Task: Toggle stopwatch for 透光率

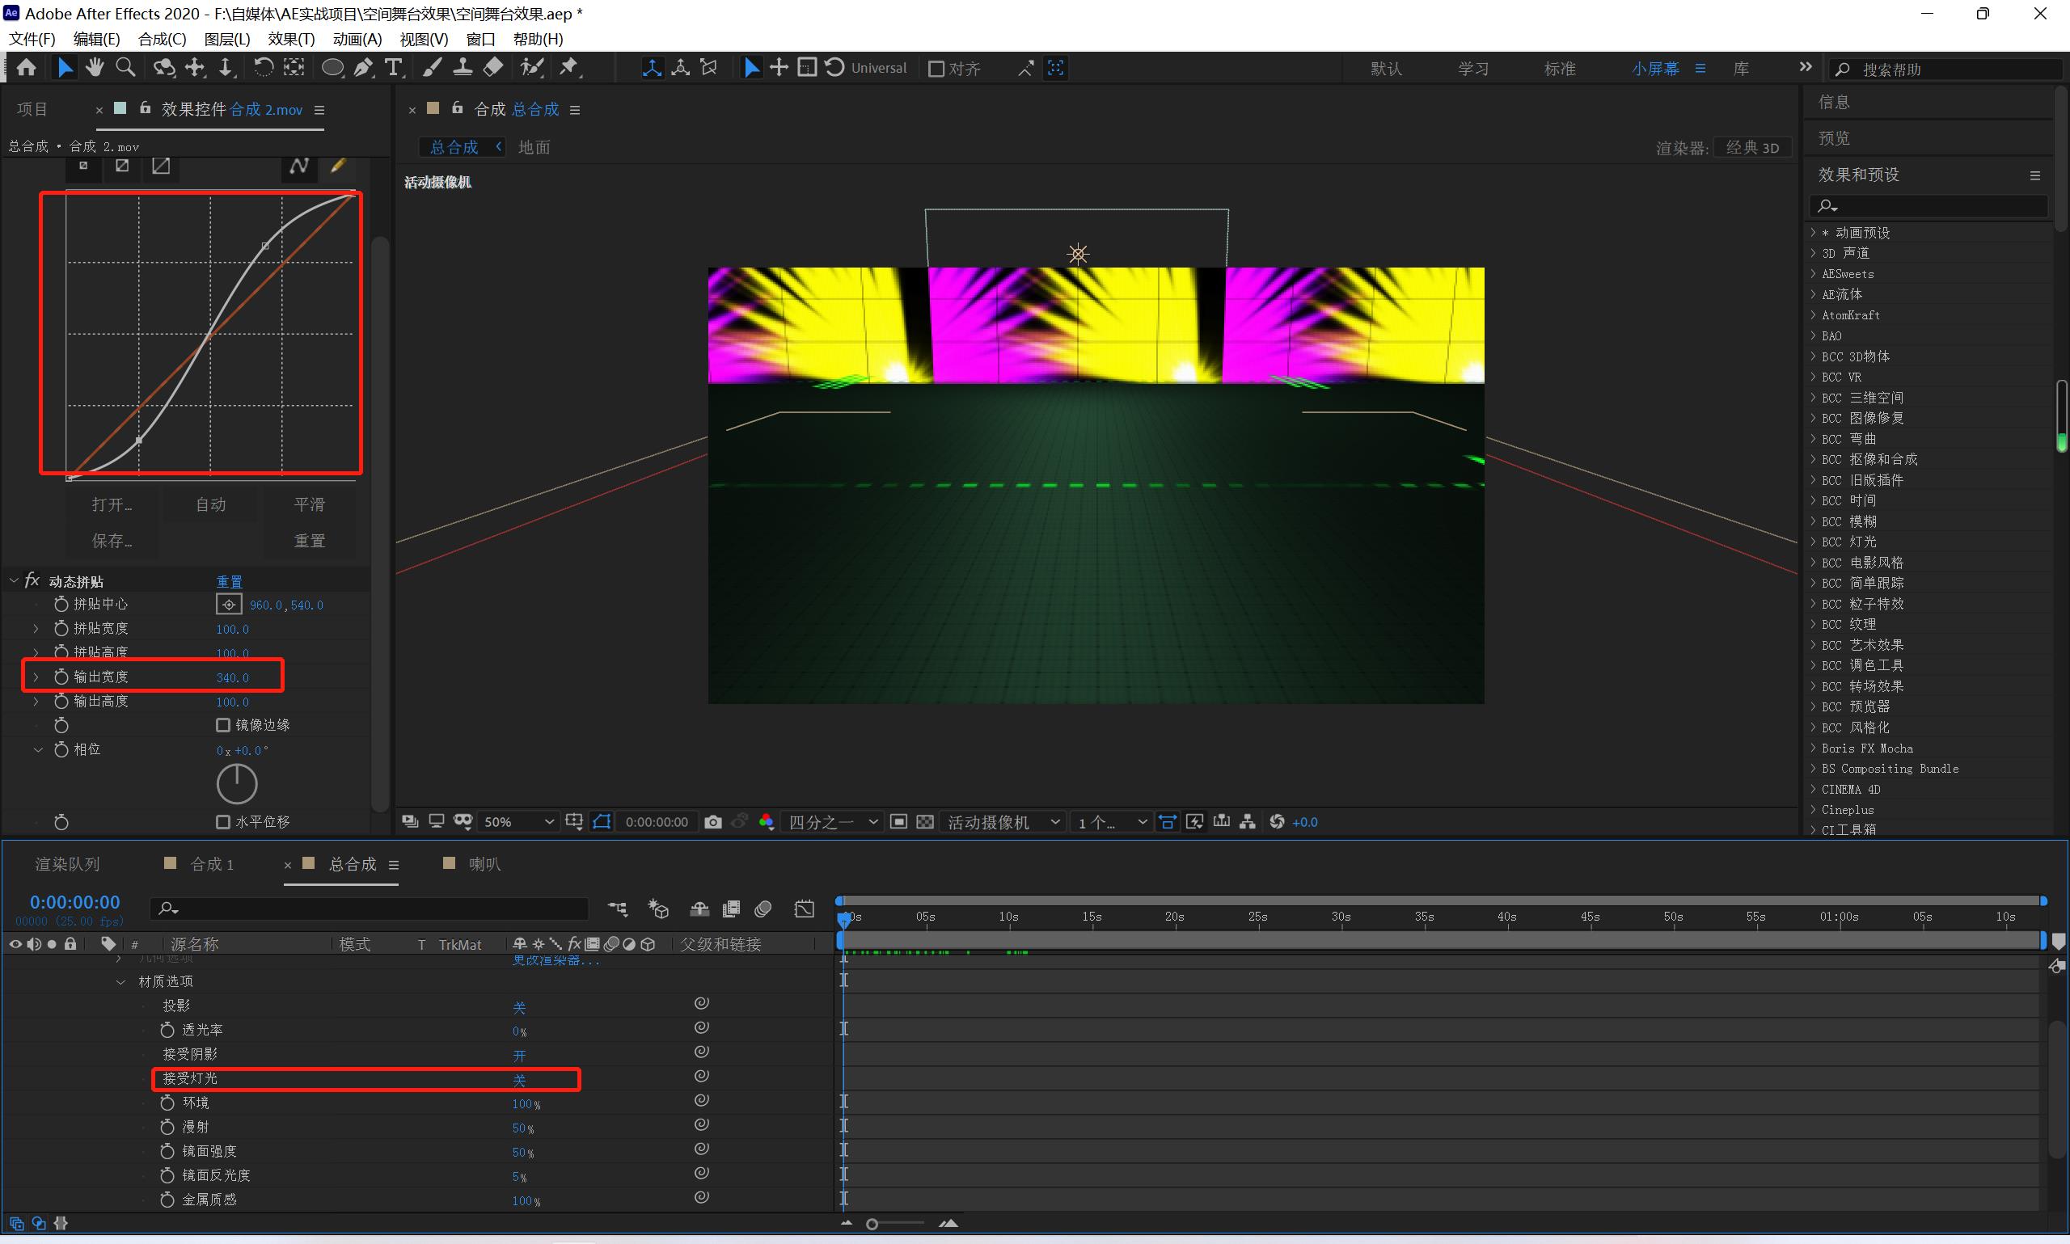Action: (167, 1031)
